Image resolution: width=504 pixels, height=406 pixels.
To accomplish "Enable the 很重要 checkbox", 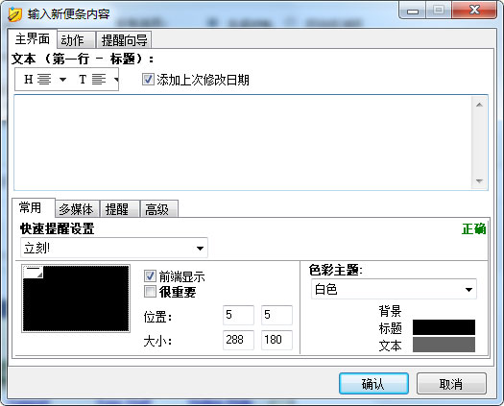I will coord(150,291).
